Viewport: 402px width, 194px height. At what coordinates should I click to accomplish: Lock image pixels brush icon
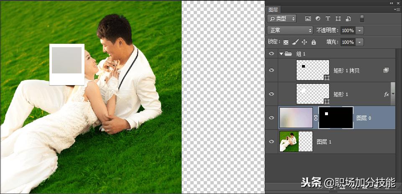(x=295, y=42)
